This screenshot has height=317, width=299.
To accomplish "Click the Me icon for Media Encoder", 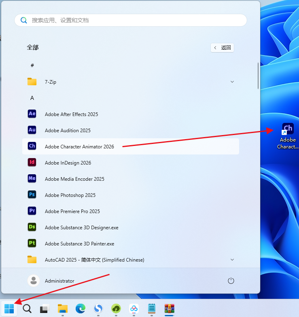I will (32, 178).
